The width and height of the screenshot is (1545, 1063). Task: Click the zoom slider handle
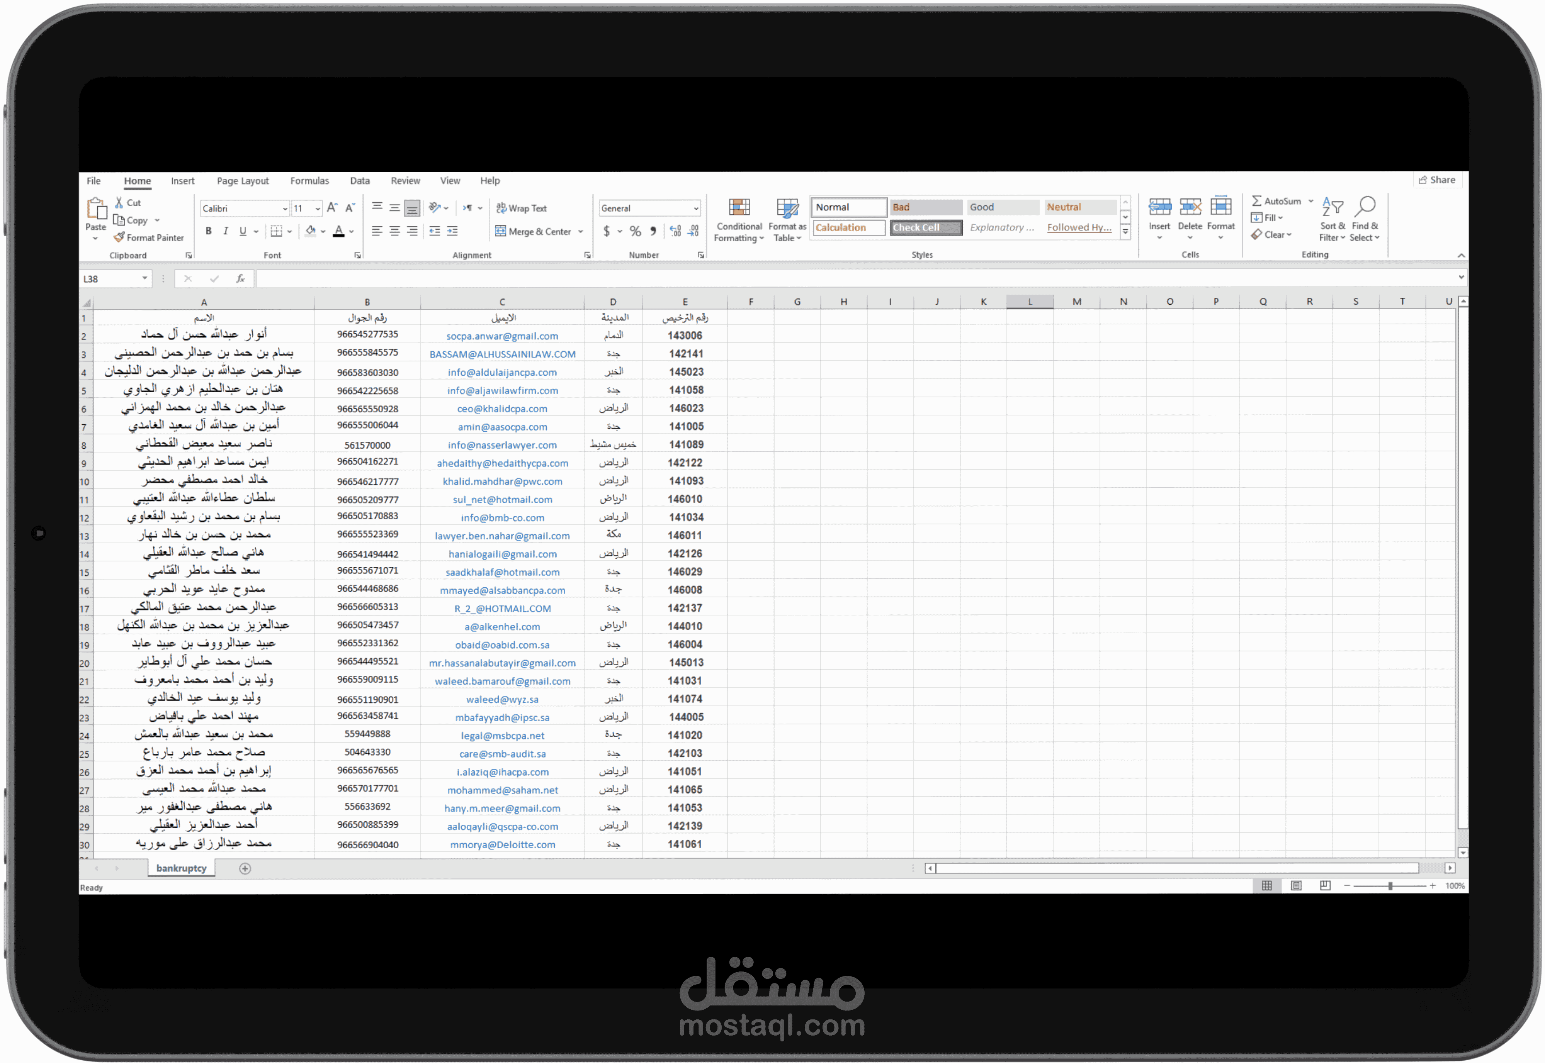tap(1390, 886)
